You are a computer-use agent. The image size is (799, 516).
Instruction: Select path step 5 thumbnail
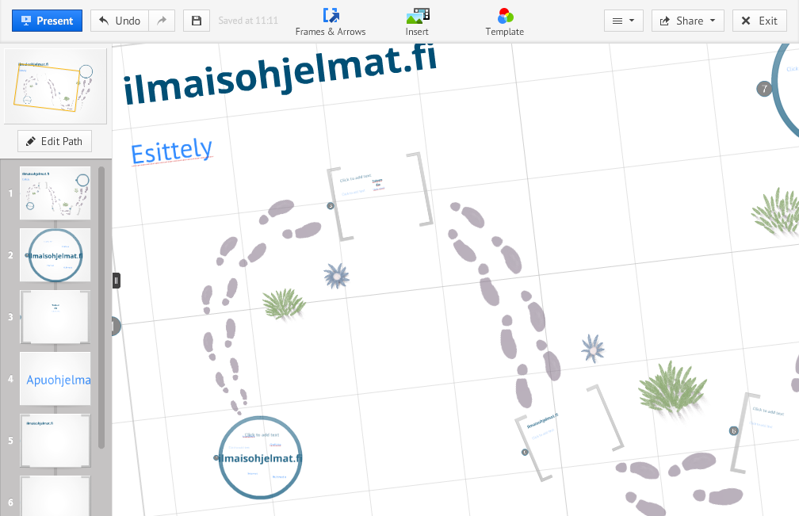55,441
